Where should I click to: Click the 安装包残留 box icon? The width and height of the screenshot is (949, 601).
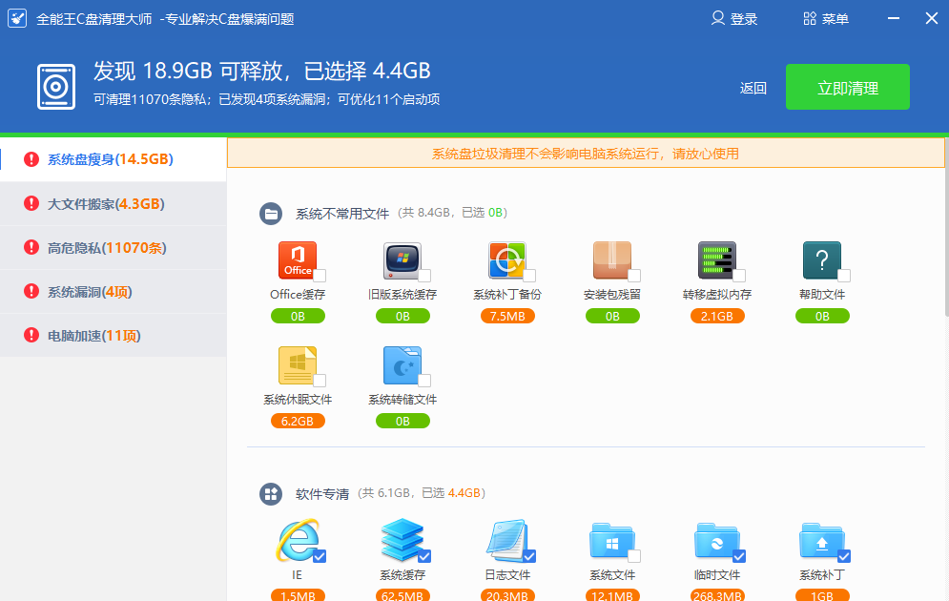611,260
